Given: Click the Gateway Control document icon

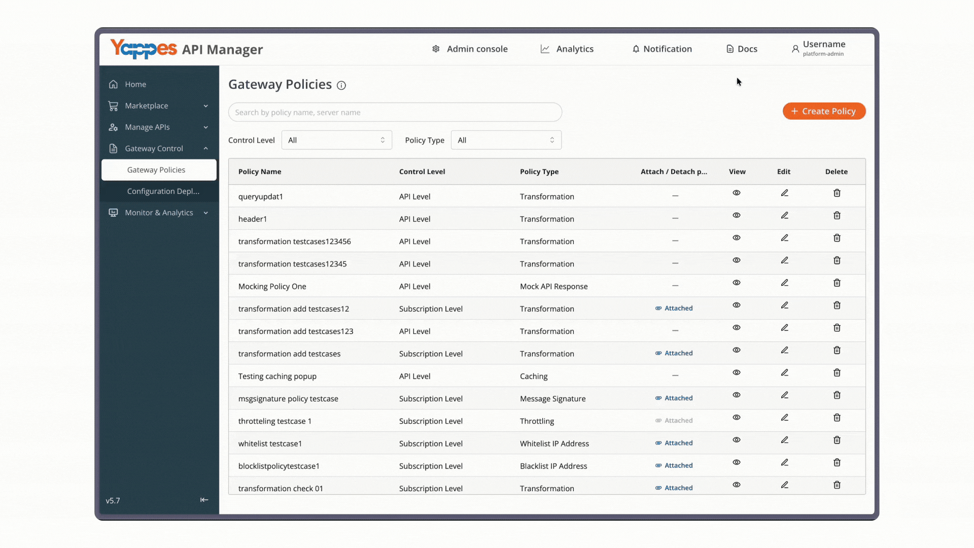Looking at the screenshot, I should point(113,148).
